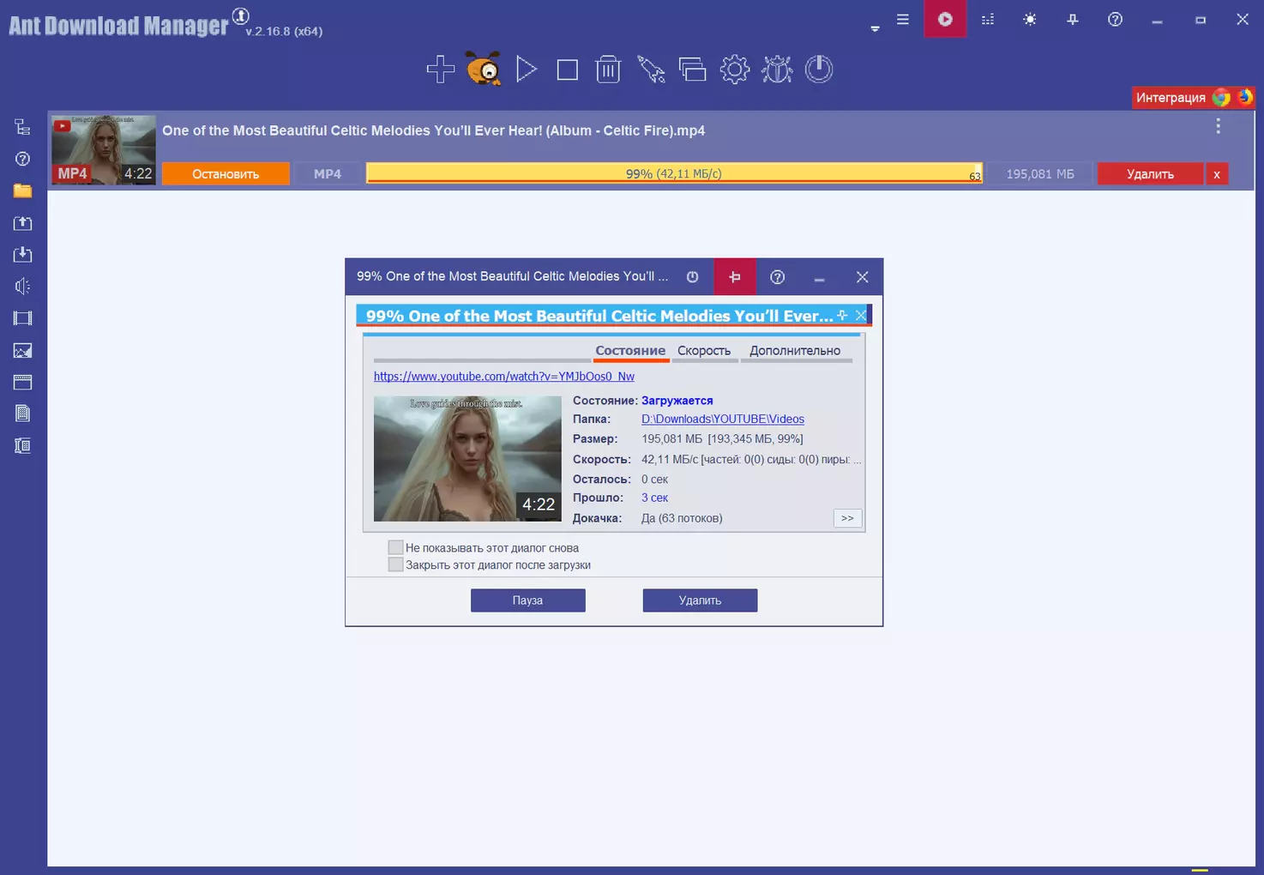Click the 'Да (63 потоков)' value
Viewport: 1264px width, 875px height.
click(x=682, y=518)
